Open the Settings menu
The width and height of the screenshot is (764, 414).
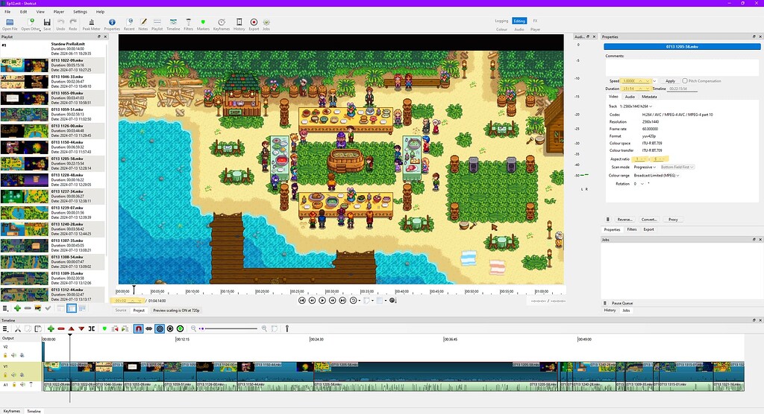(x=80, y=12)
